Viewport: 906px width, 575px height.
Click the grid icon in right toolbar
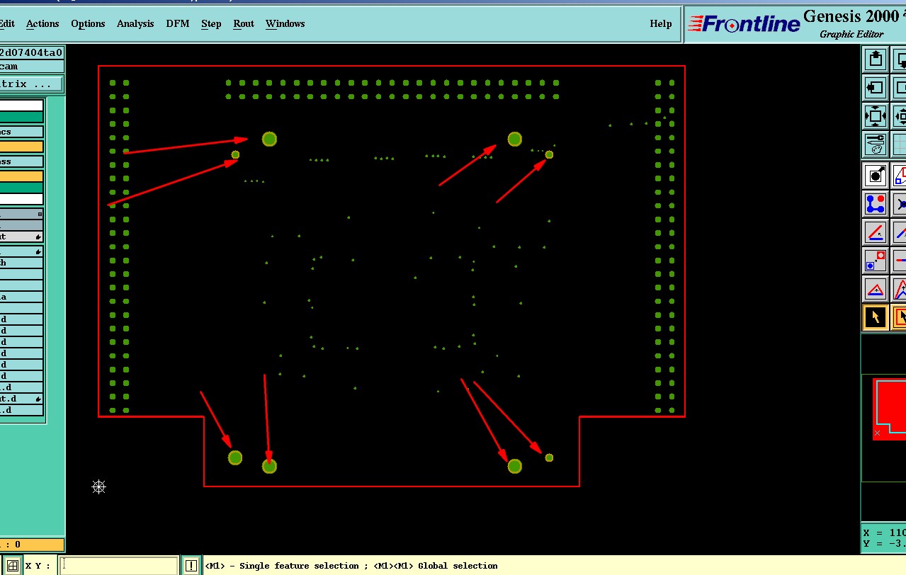point(899,144)
